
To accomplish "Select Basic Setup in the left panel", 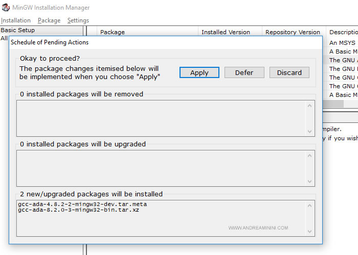I will pyautogui.click(x=17, y=30).
